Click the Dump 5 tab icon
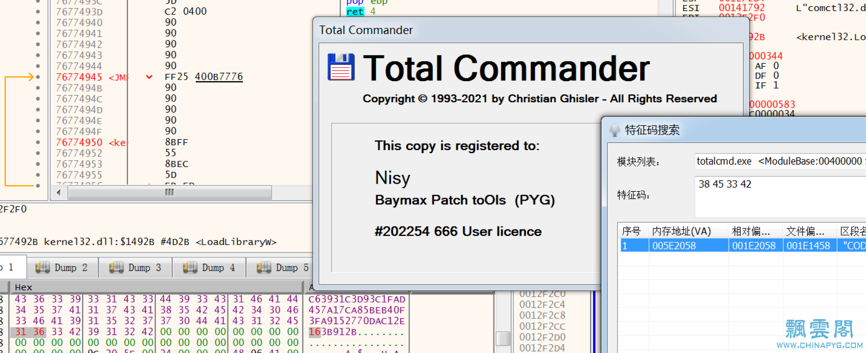The image size is (866, 353). click(x=264, y=268)
